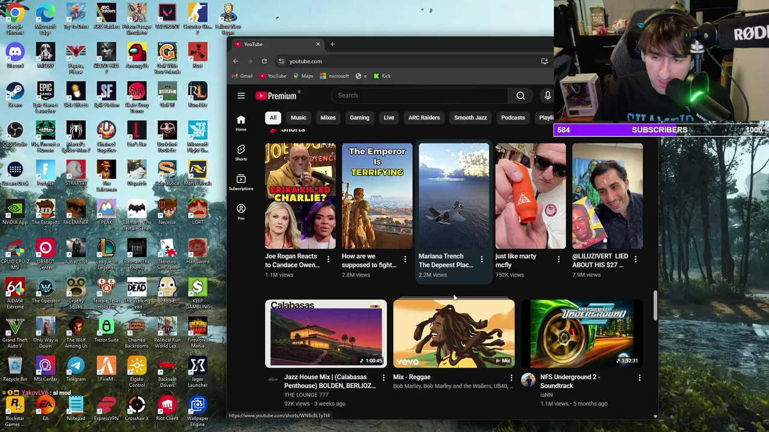
Task: Open options menu for Joe Rogan short
Action: tap(328, 259)
